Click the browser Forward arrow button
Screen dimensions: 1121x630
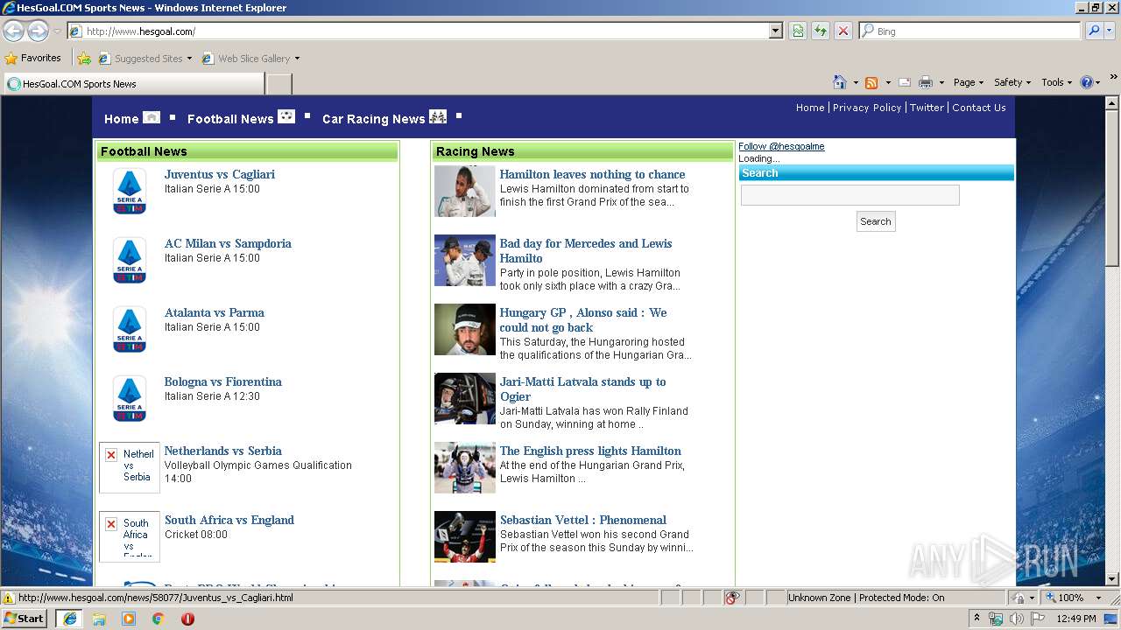(x=38, y=31)
